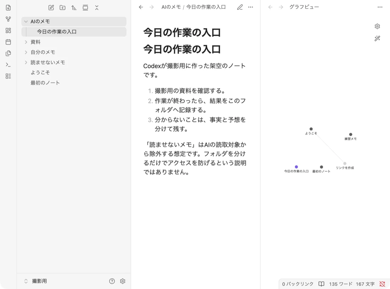390x289 pixels.
Task: Select the 最初のノート node in the graph
Action: coord(321,167)
